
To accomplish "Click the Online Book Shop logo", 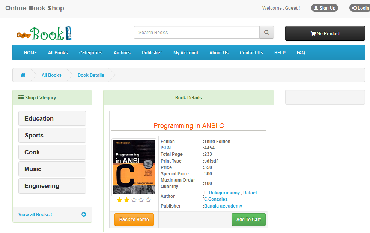I will pyautogui.click(x=44, y=33).
